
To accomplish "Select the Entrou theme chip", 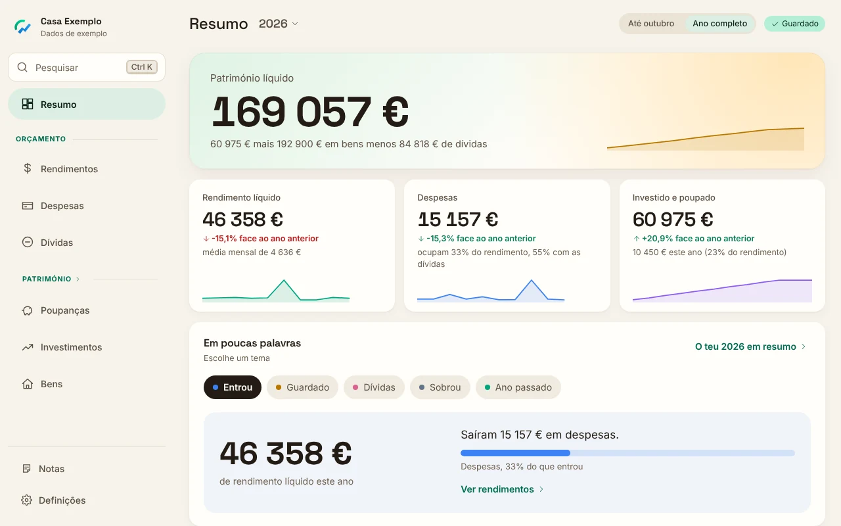I will click(x=233, y=387).
